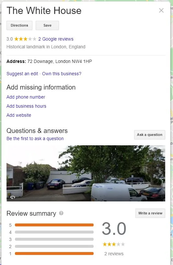Click the Write a review button
Image resolution: width=173 pixels, height=265 pixels.
click(x=150, y=213)
